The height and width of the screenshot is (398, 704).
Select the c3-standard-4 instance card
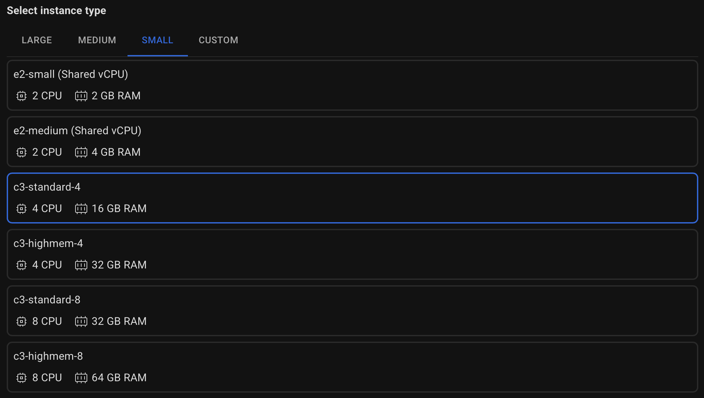pyautogui.click(x=352, y=198)
